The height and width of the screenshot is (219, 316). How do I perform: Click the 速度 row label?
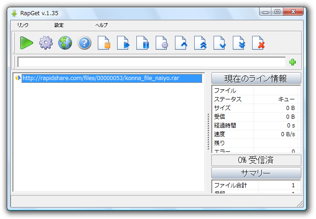(x=220, y=134)
